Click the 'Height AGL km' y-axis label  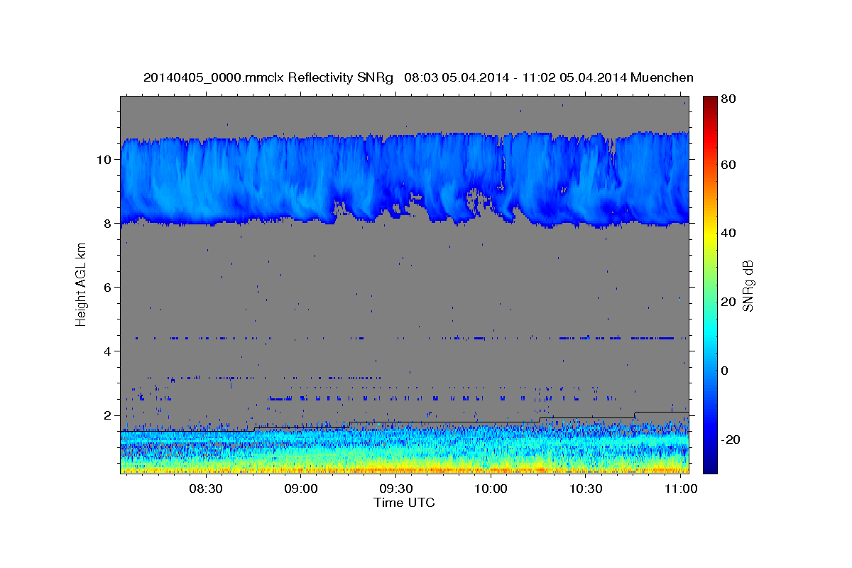click(x=82, y=284)
